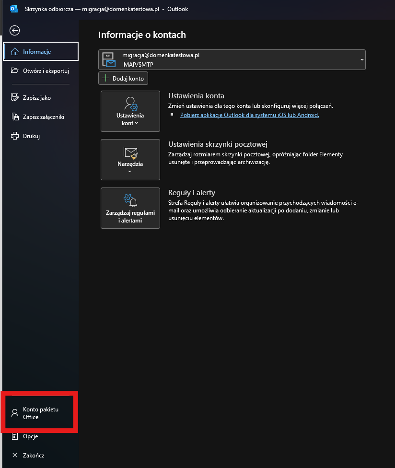Click the Outlook logo in title bar
This screenshot has width=395, height=468.
[14, 9]
